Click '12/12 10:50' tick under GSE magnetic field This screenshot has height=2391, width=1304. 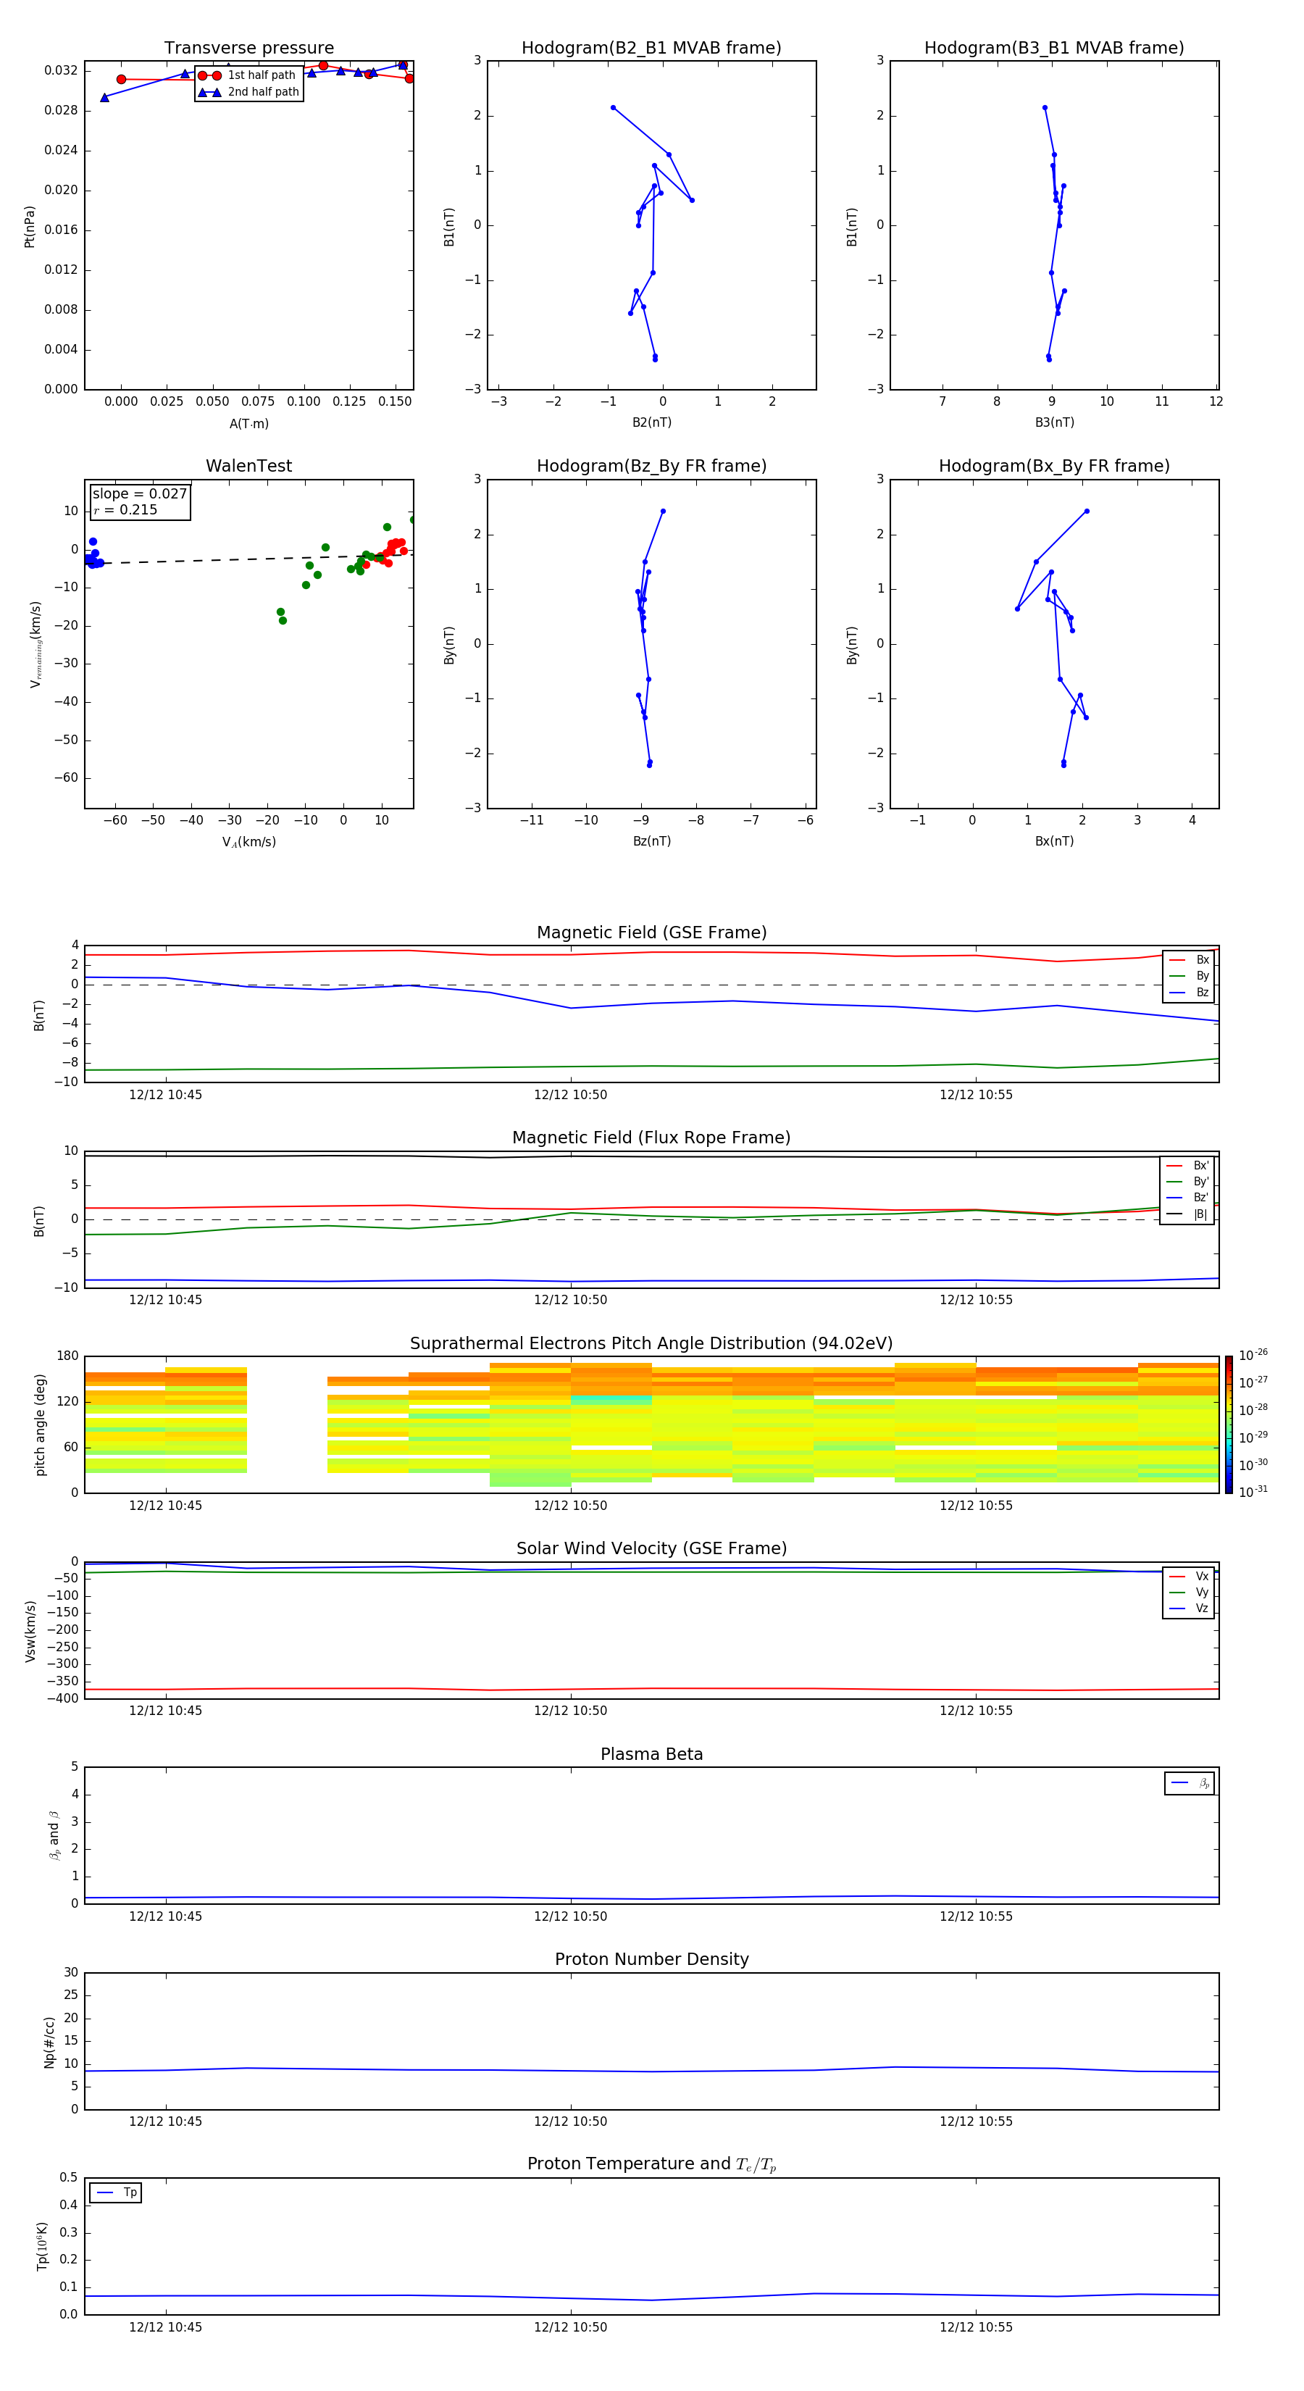click(x=570, y=1096)
